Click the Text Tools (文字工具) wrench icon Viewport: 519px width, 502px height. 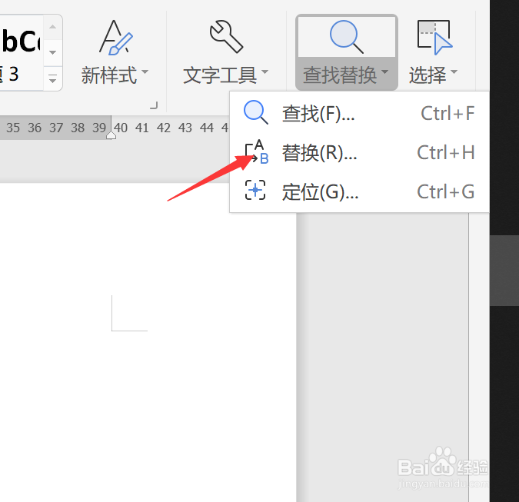pos(226,36)
